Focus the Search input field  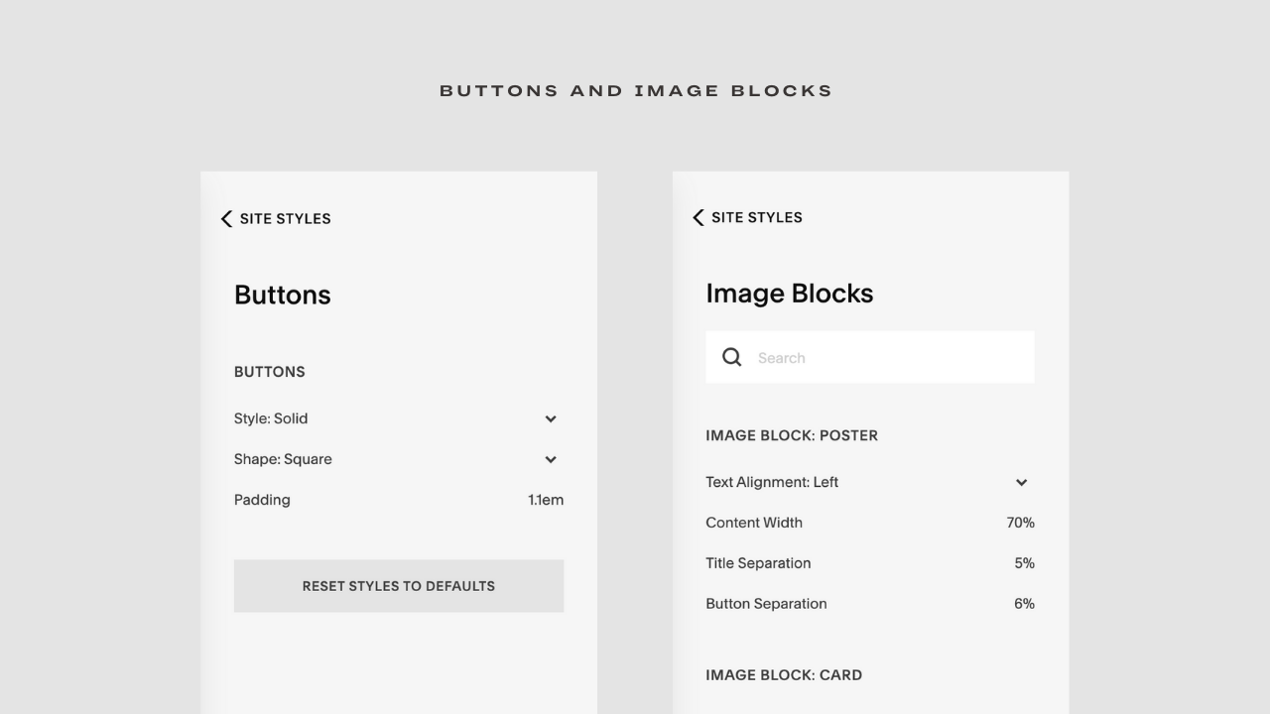pyautogui.click(x=870, y=357)
